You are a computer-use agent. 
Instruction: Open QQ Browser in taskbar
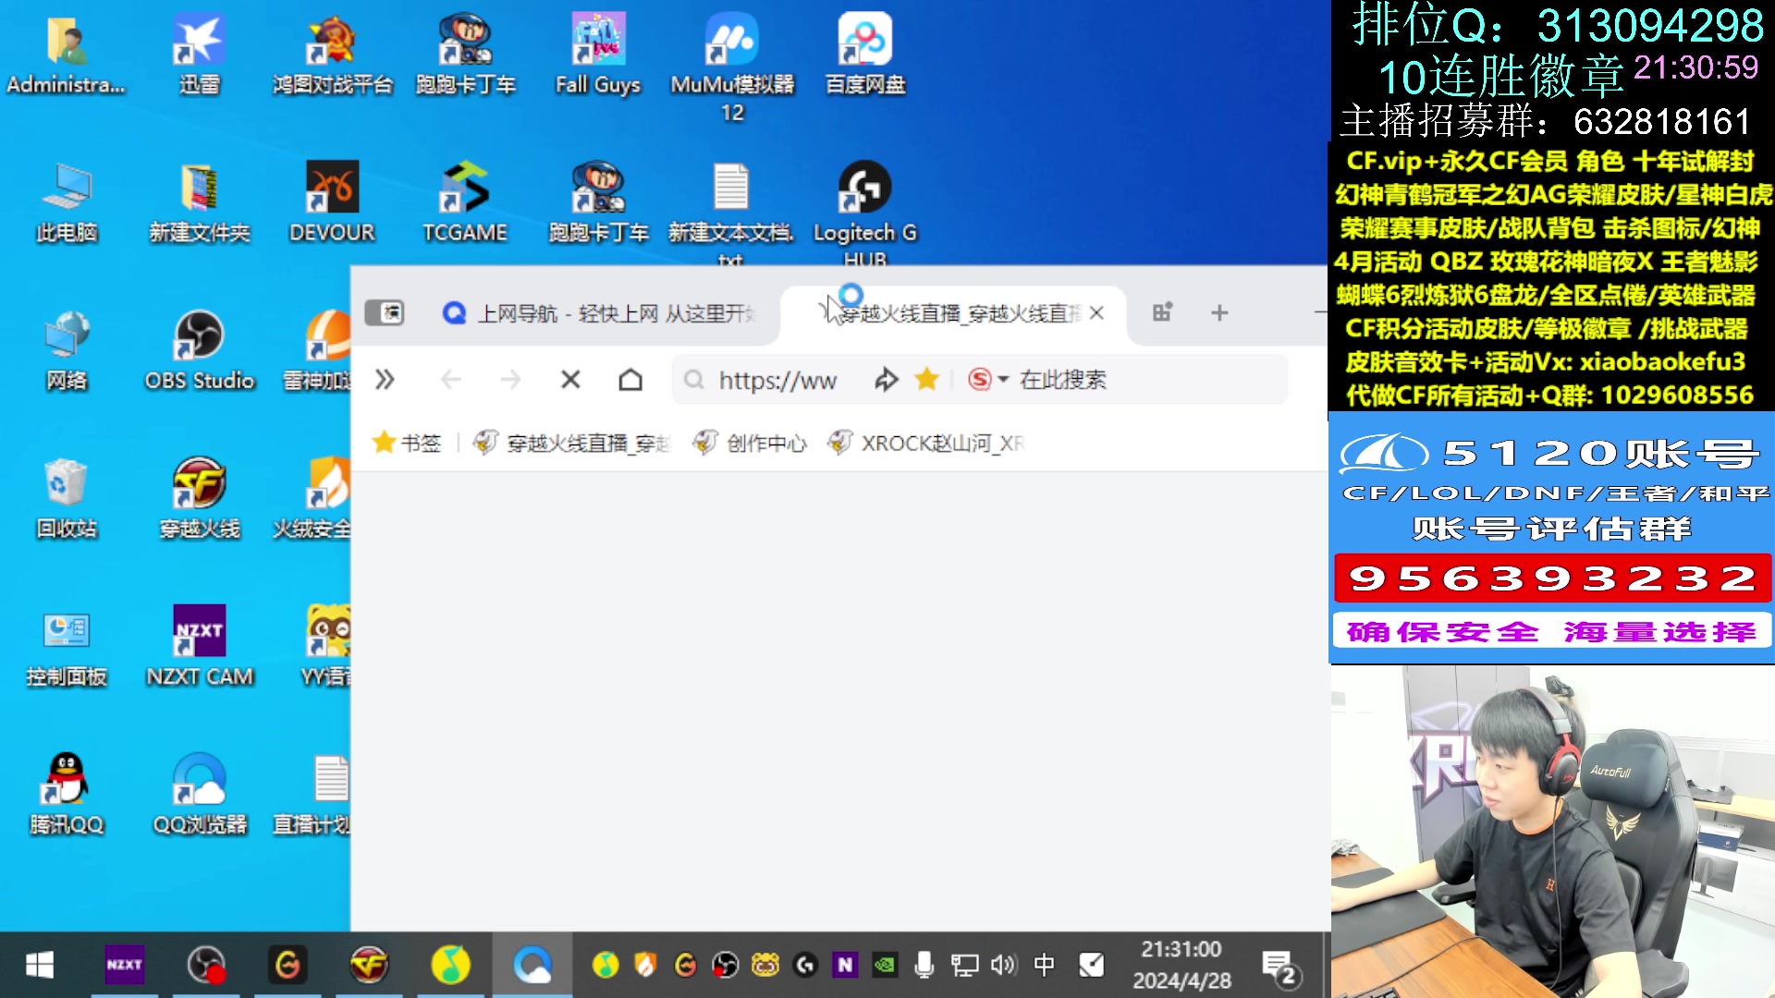[532, 966]
